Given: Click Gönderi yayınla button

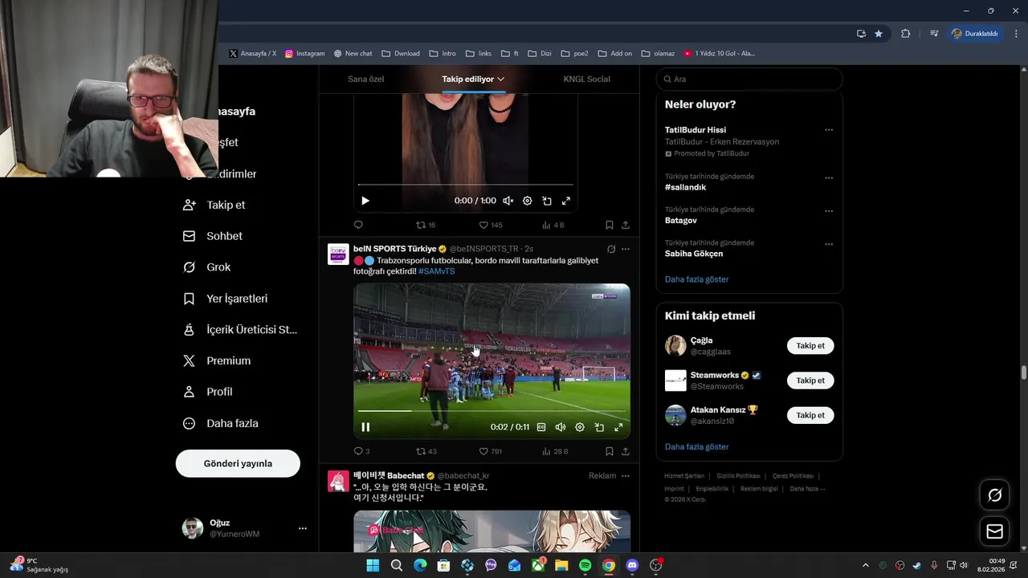Looking at the screenshot, I should coord(238,463).
